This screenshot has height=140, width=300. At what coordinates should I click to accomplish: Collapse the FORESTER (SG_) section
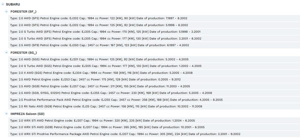click(7, 53)
